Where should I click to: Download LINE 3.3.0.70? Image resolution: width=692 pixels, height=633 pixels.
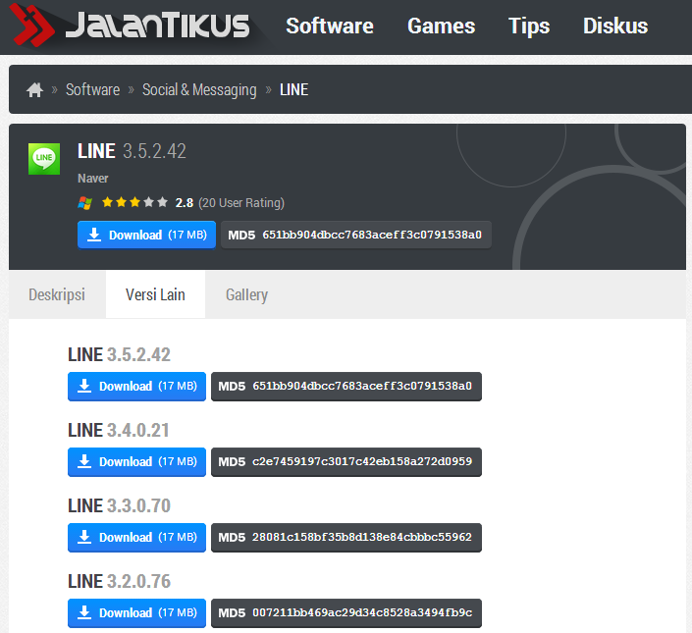pos(136,537)
